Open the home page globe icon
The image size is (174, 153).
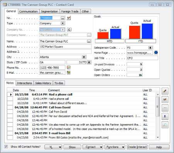coord(156,52)
